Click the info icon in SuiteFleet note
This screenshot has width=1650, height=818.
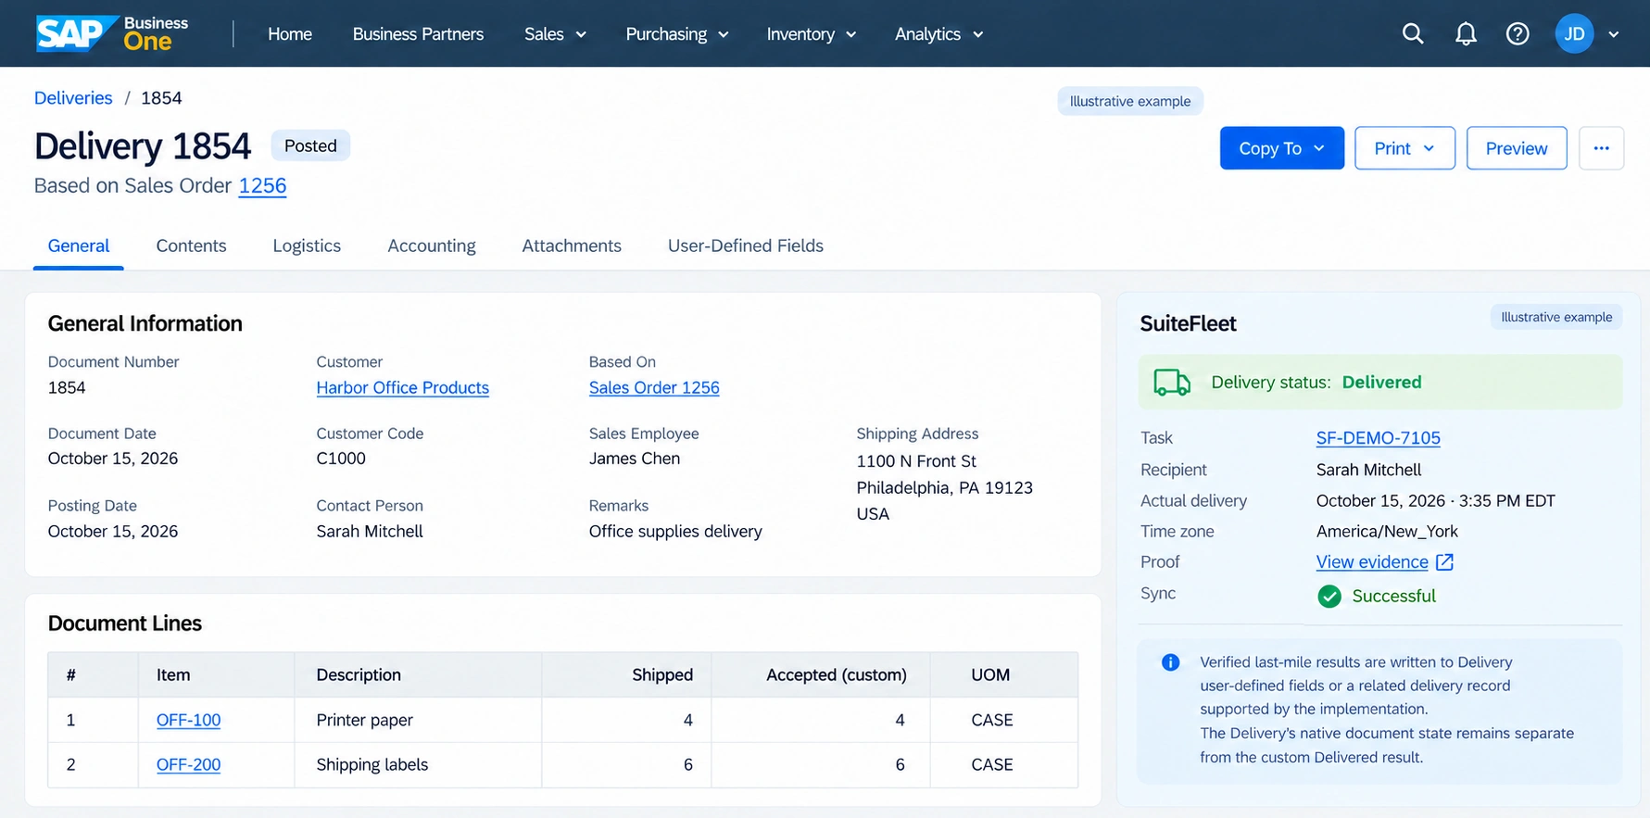1170,662
